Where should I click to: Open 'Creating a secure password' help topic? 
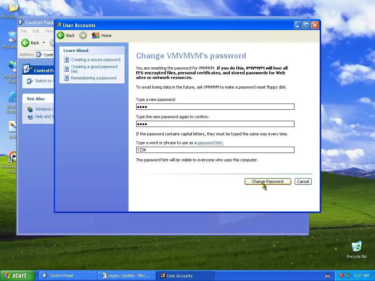coord(96,60)
